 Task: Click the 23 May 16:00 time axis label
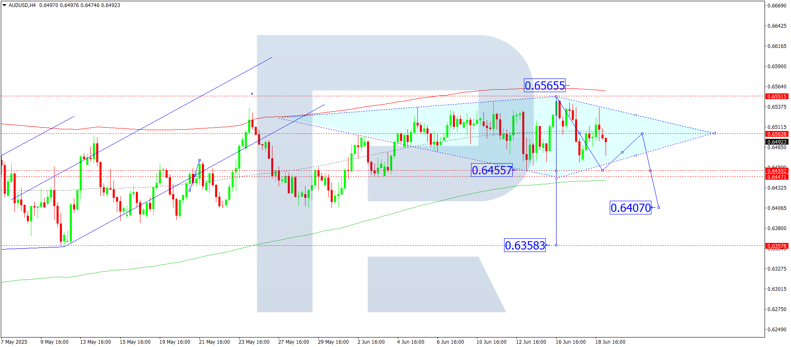pyautogui.click(x=254, y=342)
